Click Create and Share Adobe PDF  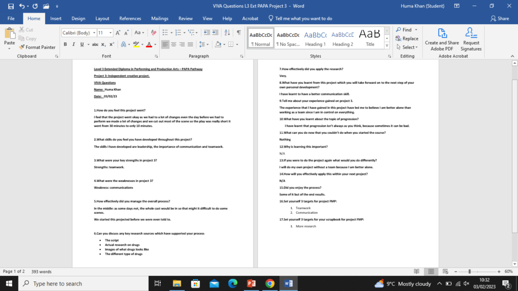[442, 39]
